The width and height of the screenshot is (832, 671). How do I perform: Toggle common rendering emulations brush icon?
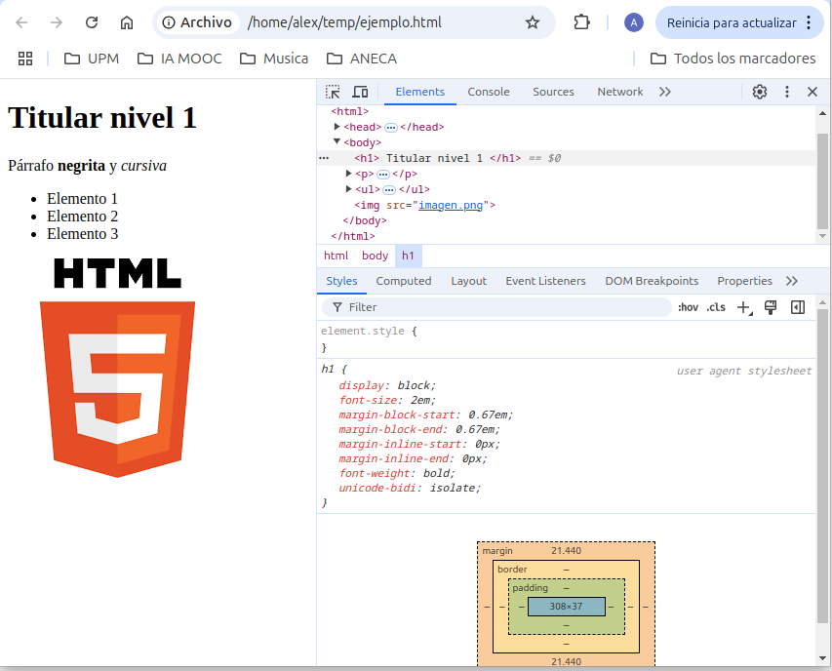771,307
